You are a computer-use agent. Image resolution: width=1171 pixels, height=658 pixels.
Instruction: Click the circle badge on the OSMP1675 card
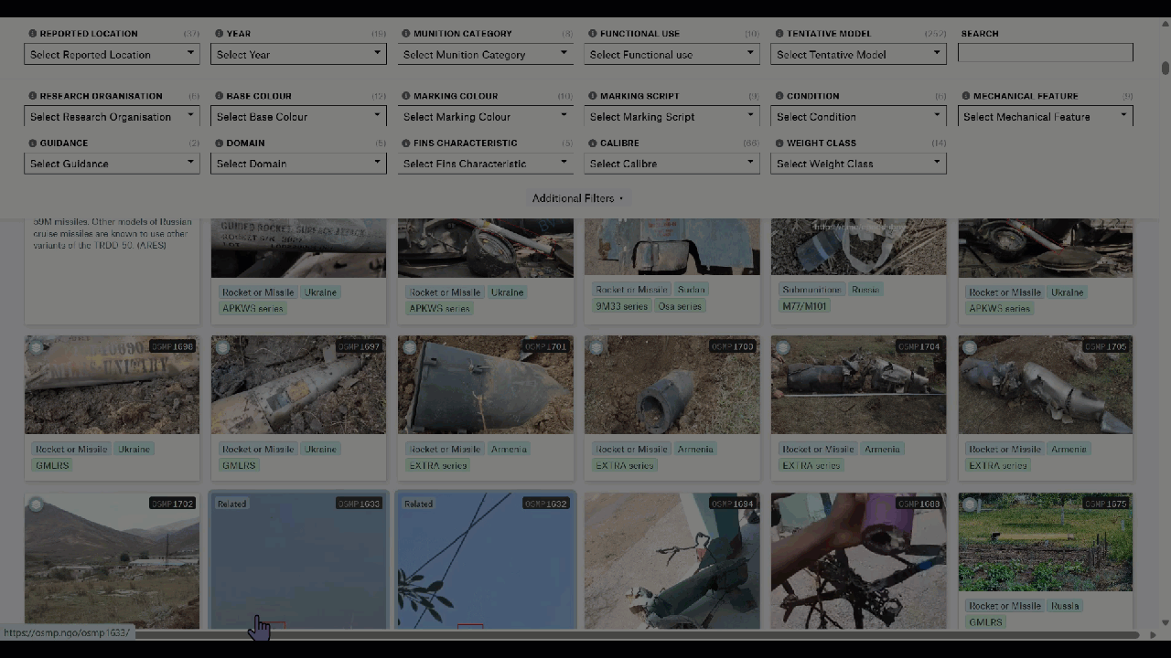point(969,504)
